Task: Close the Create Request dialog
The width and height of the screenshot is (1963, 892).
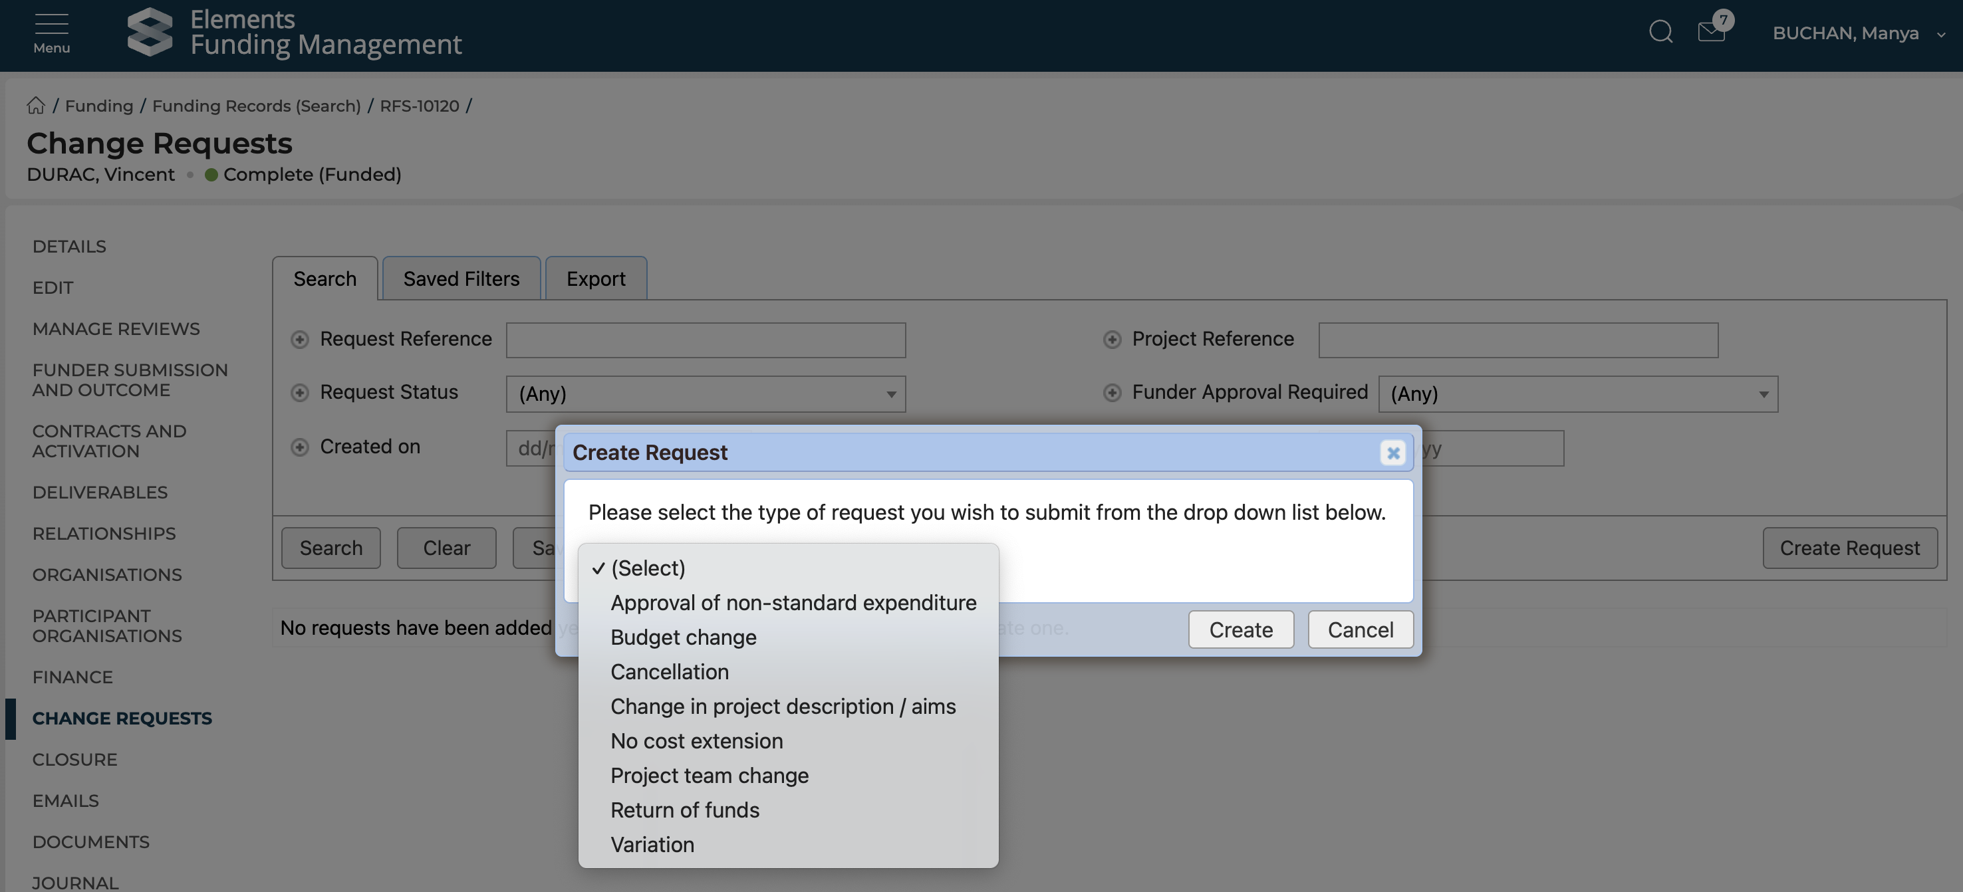Action: [x=1393, y=453]
